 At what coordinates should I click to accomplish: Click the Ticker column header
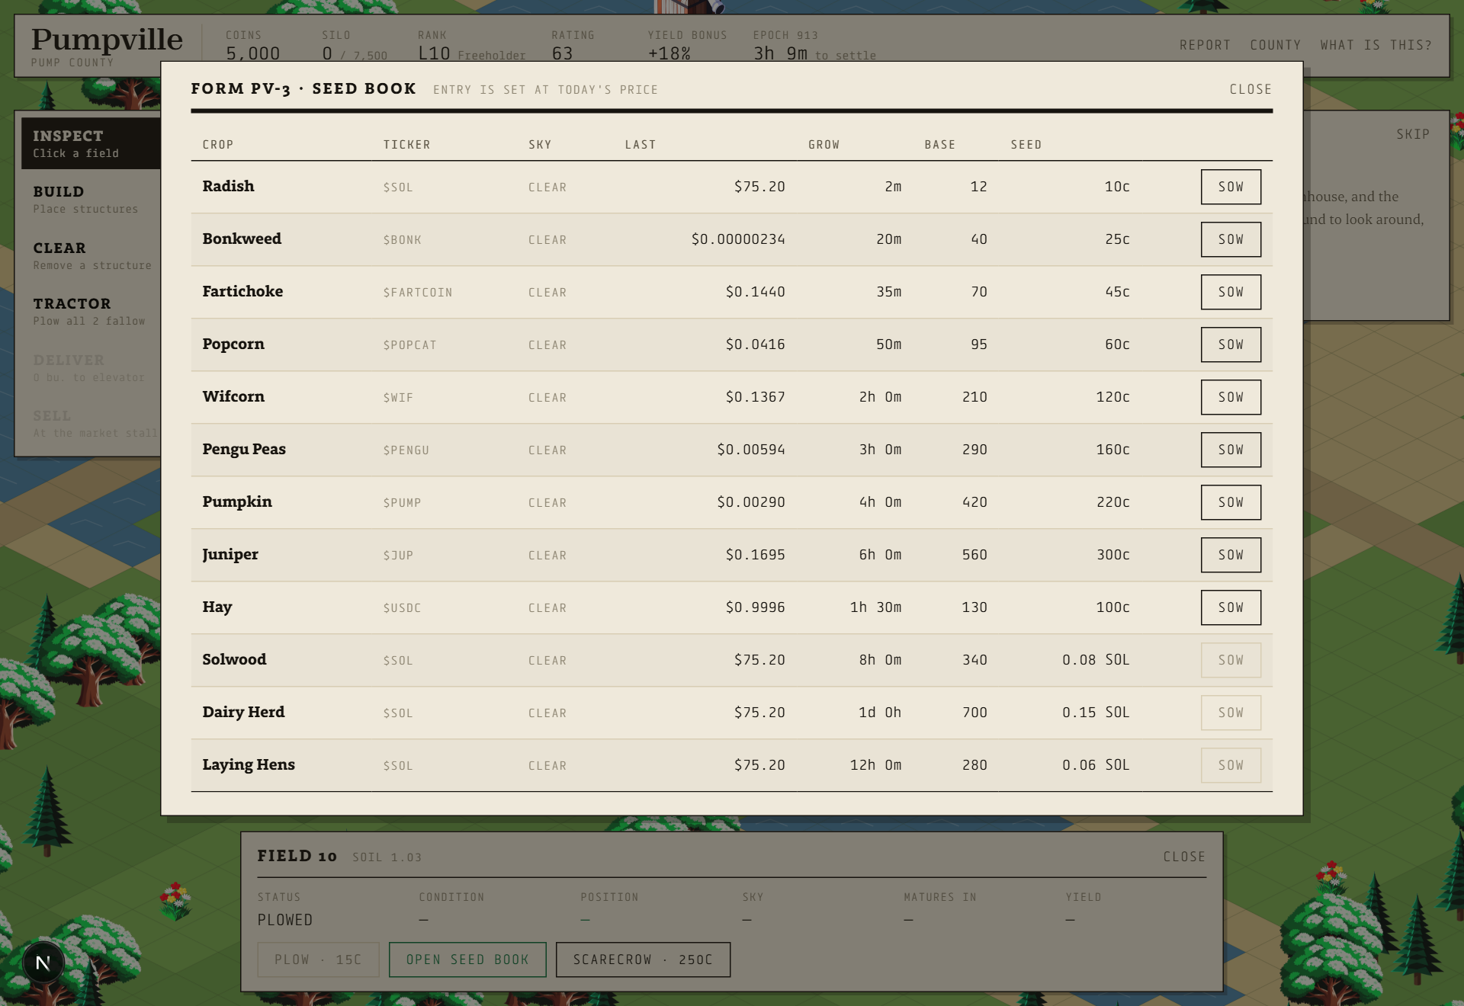pyautogui.click(x=406, y=145)
